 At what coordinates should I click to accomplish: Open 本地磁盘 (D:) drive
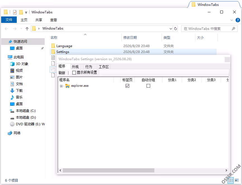26,117
